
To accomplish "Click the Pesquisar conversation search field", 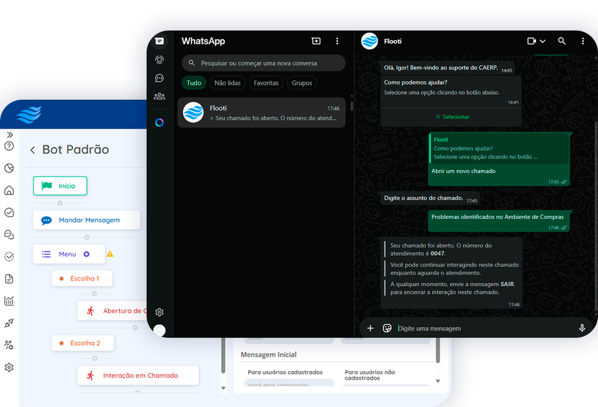I will click(x=264, y=63).
